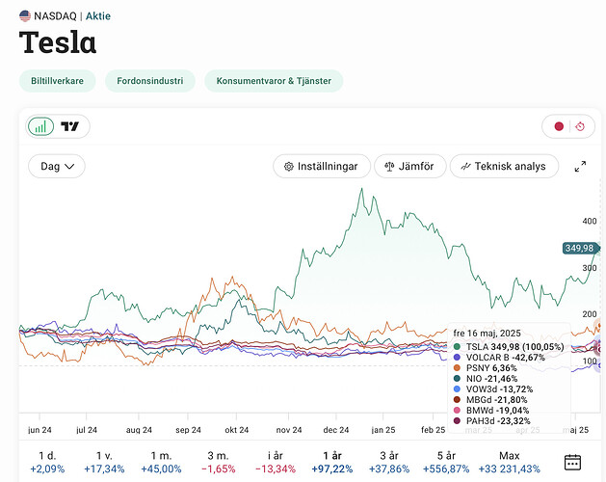Viewport: 606px width, 482px height.
Task: Open the calendar date range picker
Action: 573,461
